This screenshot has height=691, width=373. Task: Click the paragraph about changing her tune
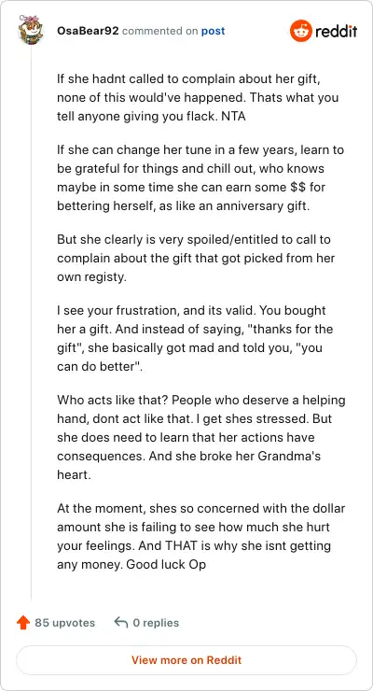point(200,178)
